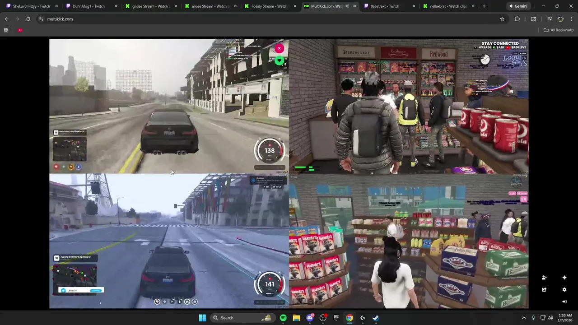
Task: Open Chrome profile avatar
Action: (x=560, y=19)
